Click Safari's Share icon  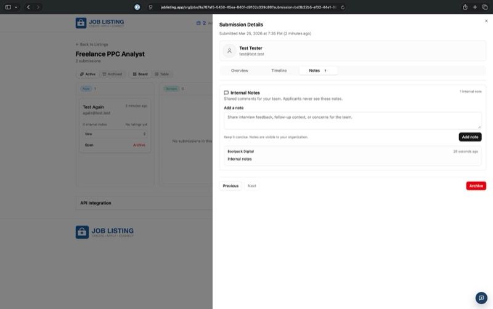(x=465, y=7)
